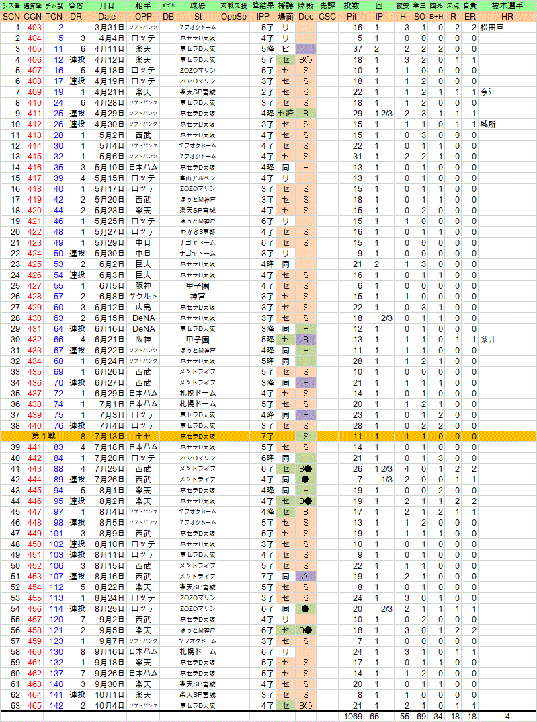This screenshot has width=537, height=722.
Task: Select the B+H column header
Action: coord(436,17)
